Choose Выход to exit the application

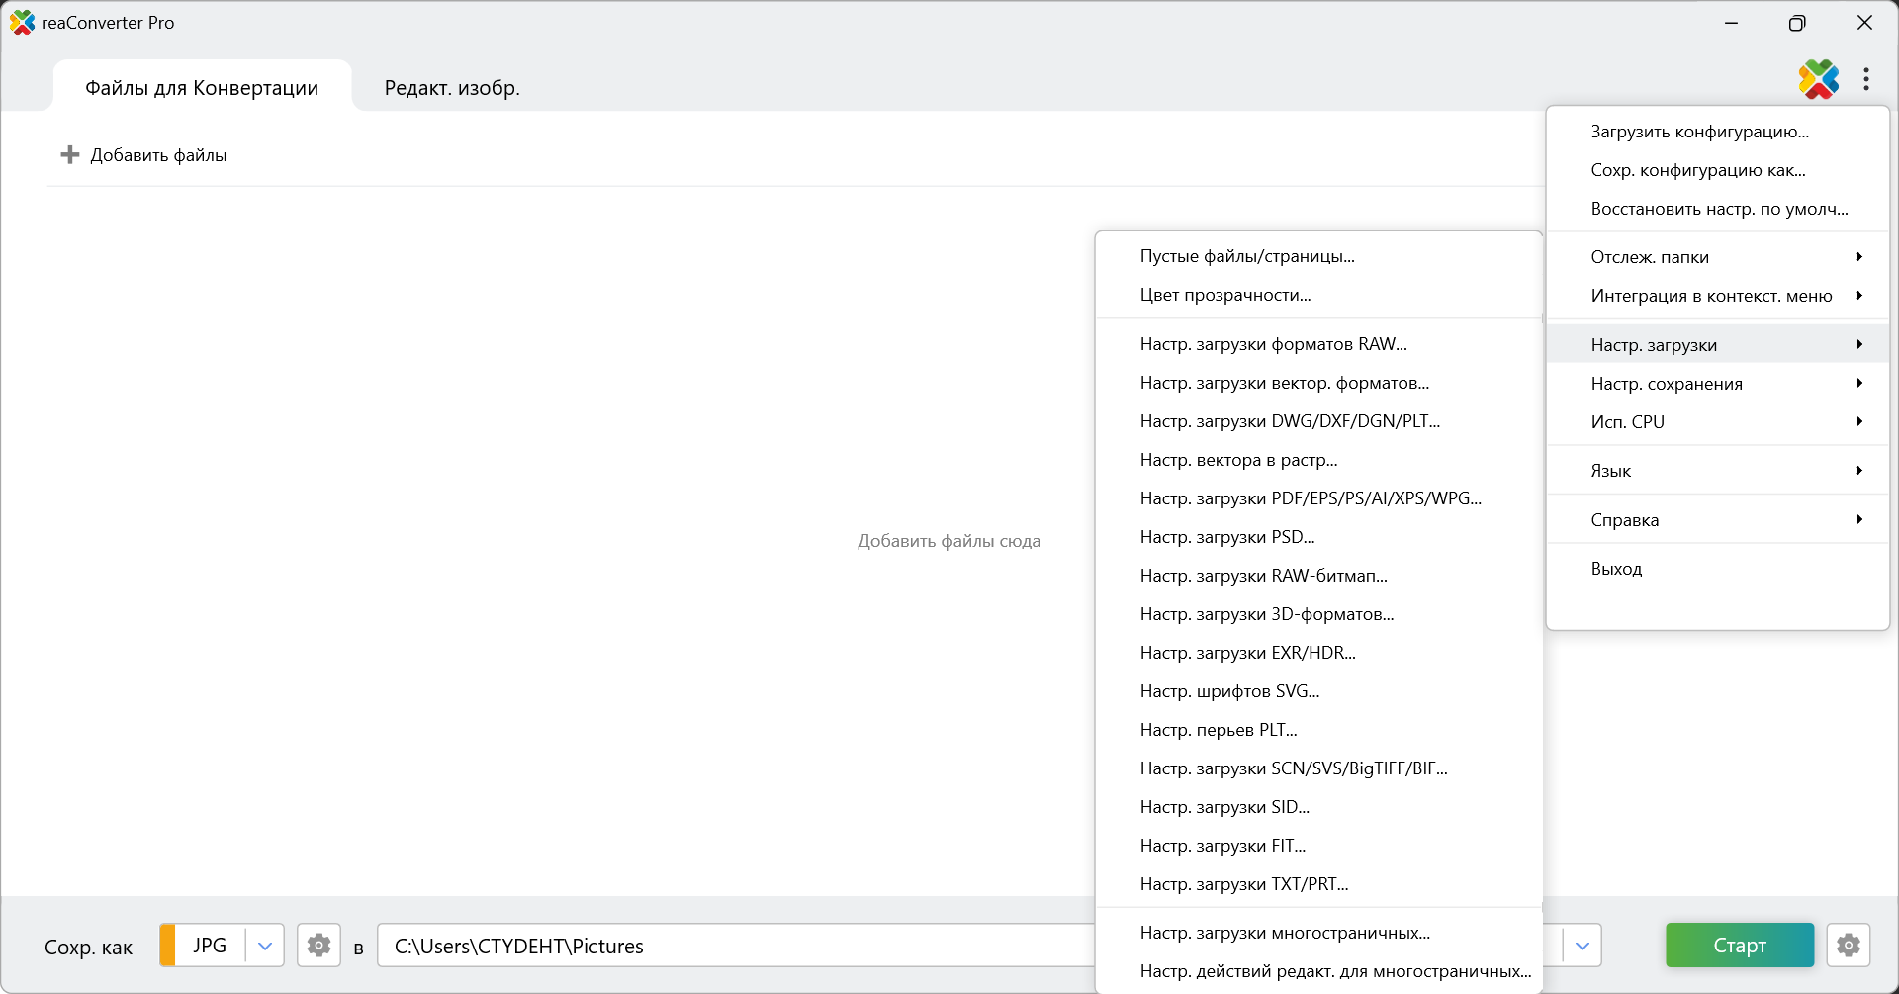1616,569
